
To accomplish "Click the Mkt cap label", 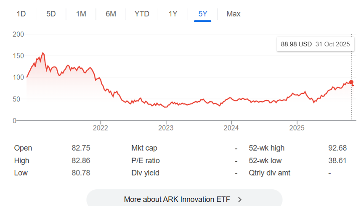I will [144, 148].
